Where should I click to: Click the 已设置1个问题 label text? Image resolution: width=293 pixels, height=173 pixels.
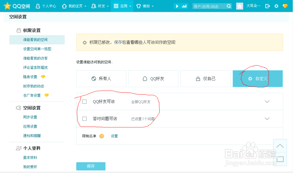click(143, 119)
